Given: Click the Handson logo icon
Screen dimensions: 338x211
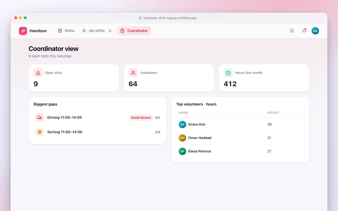Looking at the screenshot, I should coord(23,31).
